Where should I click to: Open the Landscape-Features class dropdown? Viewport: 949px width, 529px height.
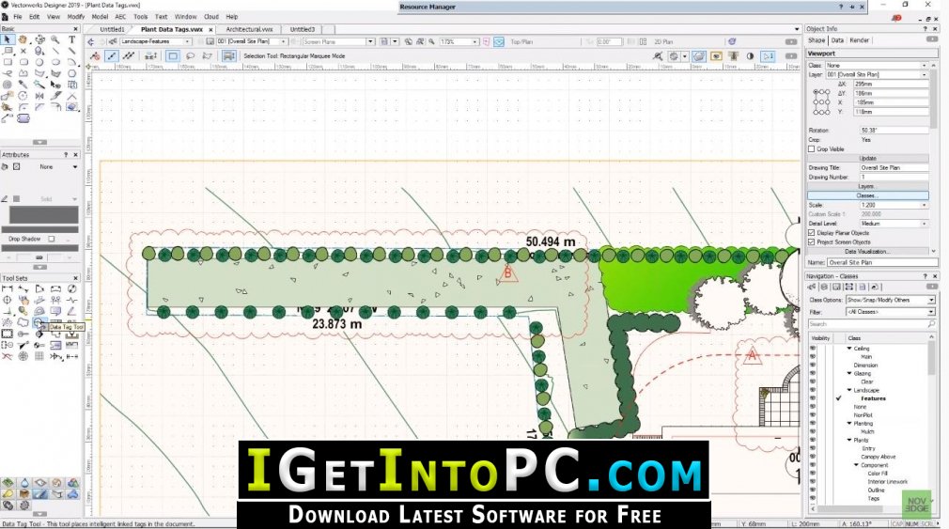[156, 41]
